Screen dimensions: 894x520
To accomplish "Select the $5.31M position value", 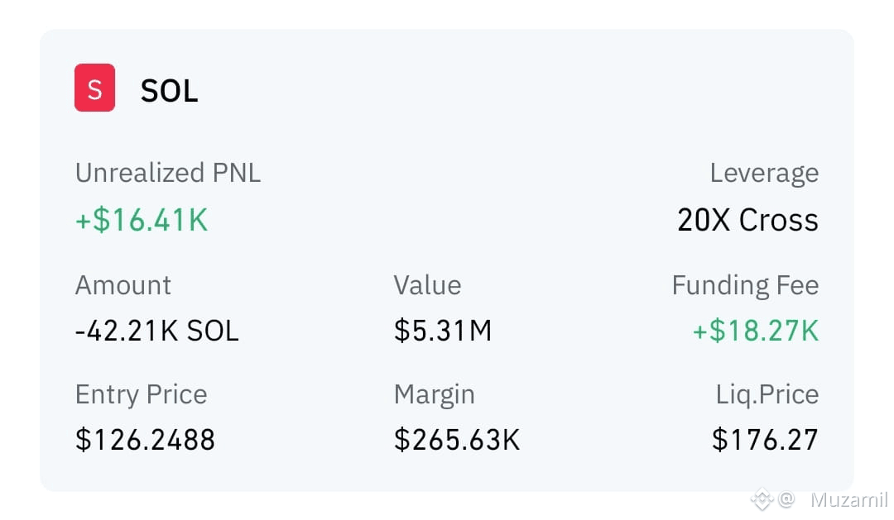I will [x=442, y=331].
